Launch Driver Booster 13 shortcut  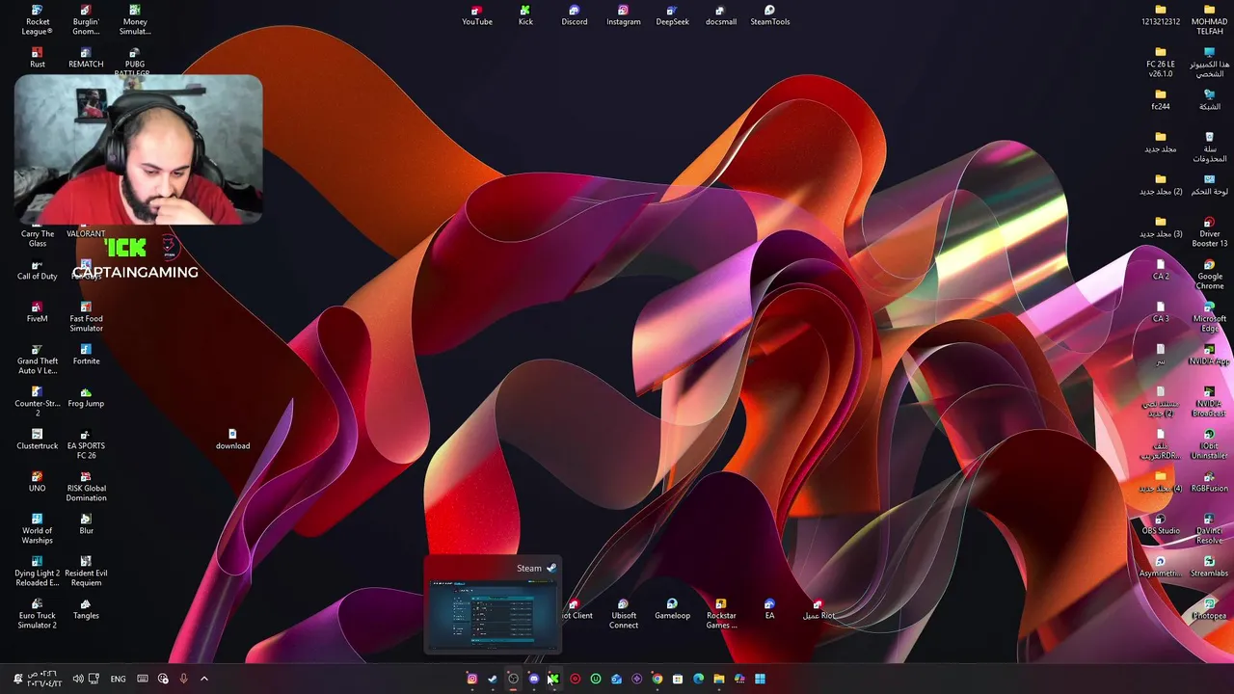(x=1209, y=231)
